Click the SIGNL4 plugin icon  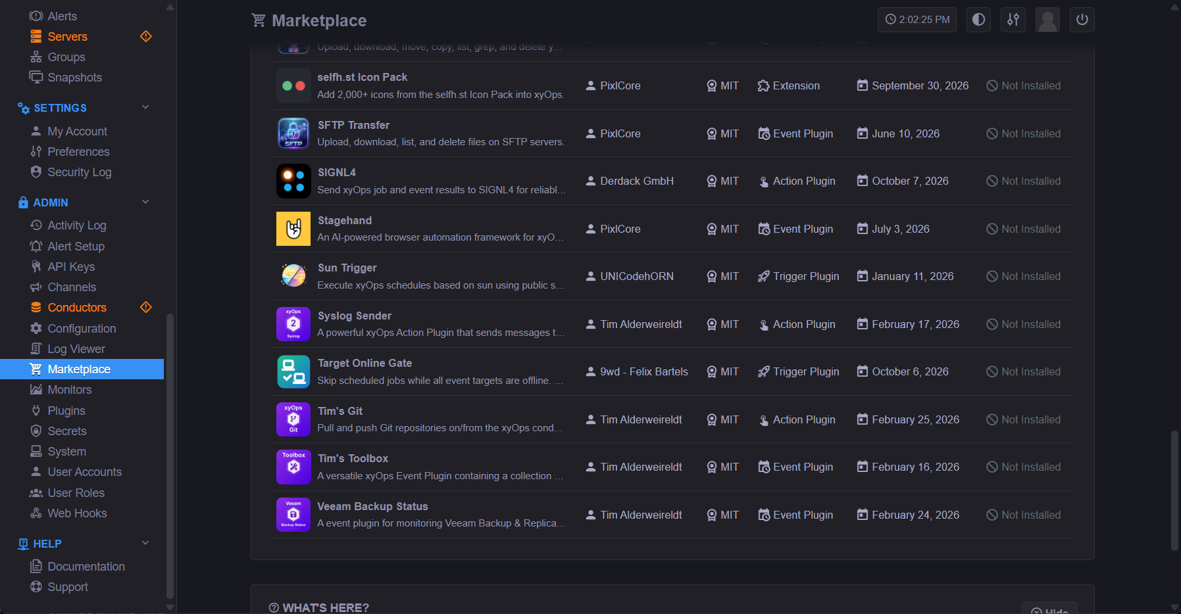click(293, 181)
